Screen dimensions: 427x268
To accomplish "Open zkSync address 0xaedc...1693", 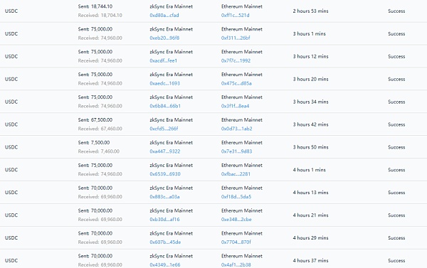I will (165, 83).
